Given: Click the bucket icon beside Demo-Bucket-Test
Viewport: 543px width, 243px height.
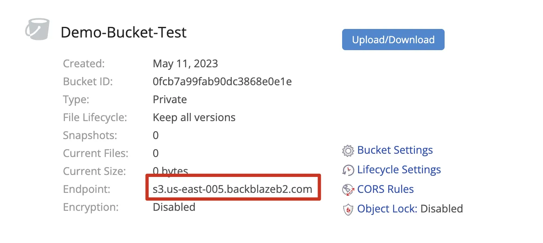Looking at the screenshot, I should [38, 30].
